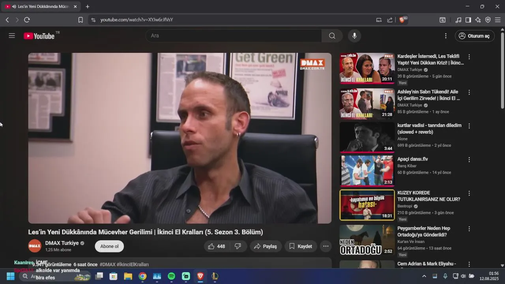Image resolution: width=505 pixels, height=284 pixels.
Task: Open the Brave main menu
Action: click(498, 20)
